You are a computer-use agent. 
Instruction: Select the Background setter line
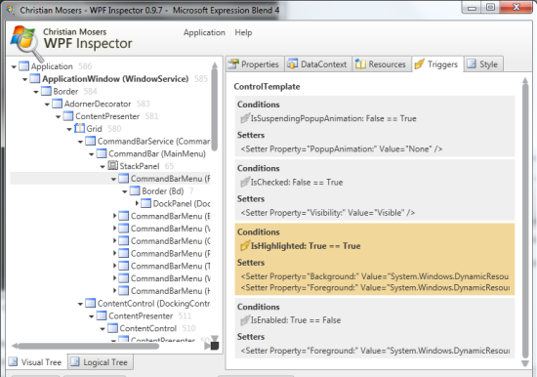tap(375, 276)
